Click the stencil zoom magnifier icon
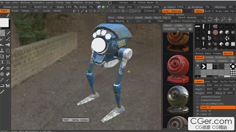The height and width of the screenshot is (132, 236). [x=223, y=19]
